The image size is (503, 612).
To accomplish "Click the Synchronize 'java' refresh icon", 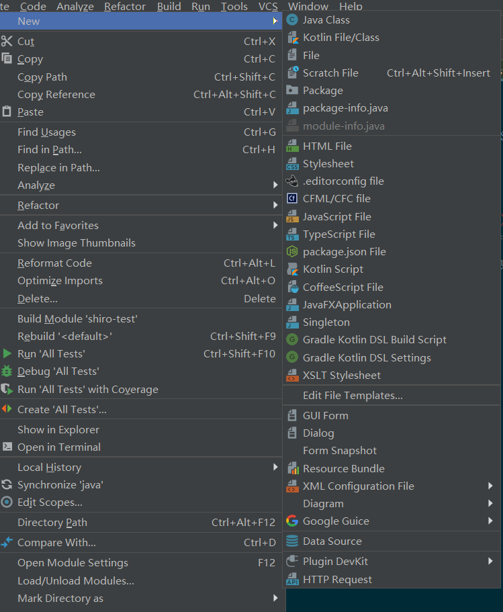I will click(x=7, y=485).
